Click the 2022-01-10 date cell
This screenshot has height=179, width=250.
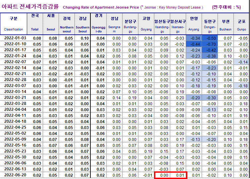[15, 44]
